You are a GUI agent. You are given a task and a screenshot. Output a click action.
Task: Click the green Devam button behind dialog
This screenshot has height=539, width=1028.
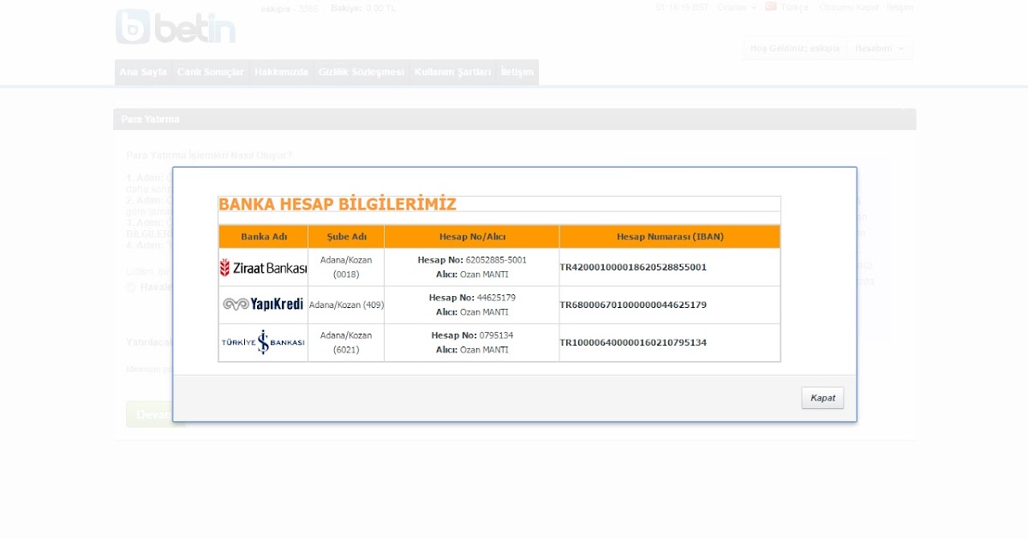pos(151,414)
